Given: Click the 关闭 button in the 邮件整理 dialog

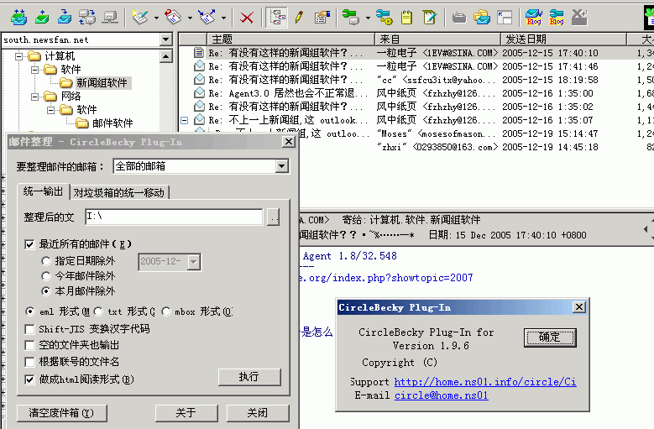Looking at the screenshot, I should pyautogui.click(x=258, y=413).
